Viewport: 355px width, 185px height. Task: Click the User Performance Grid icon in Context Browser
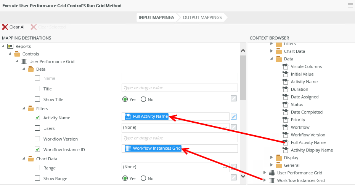pos(271,173)
